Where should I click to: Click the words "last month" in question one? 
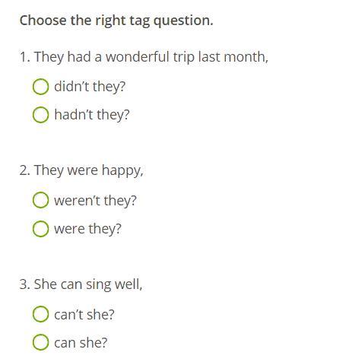point(232,56)
